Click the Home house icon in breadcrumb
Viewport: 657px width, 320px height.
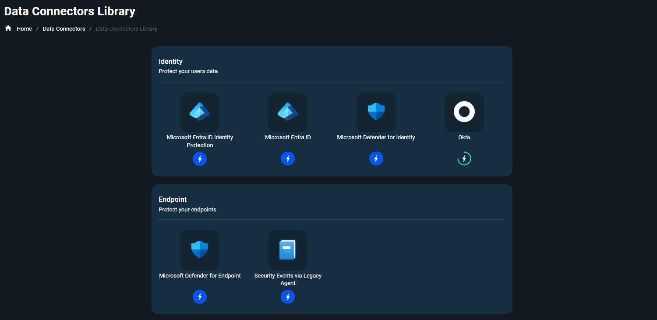[x=8, y=28]
